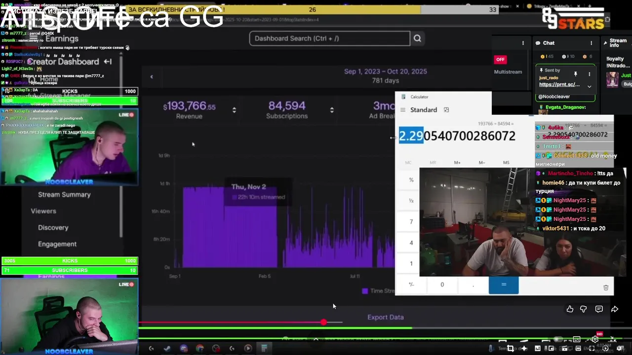Image resolution: width=632 pixels, height=355 pixels.
Task: Click the Calculator 7 key
Action: coord(411,222)
